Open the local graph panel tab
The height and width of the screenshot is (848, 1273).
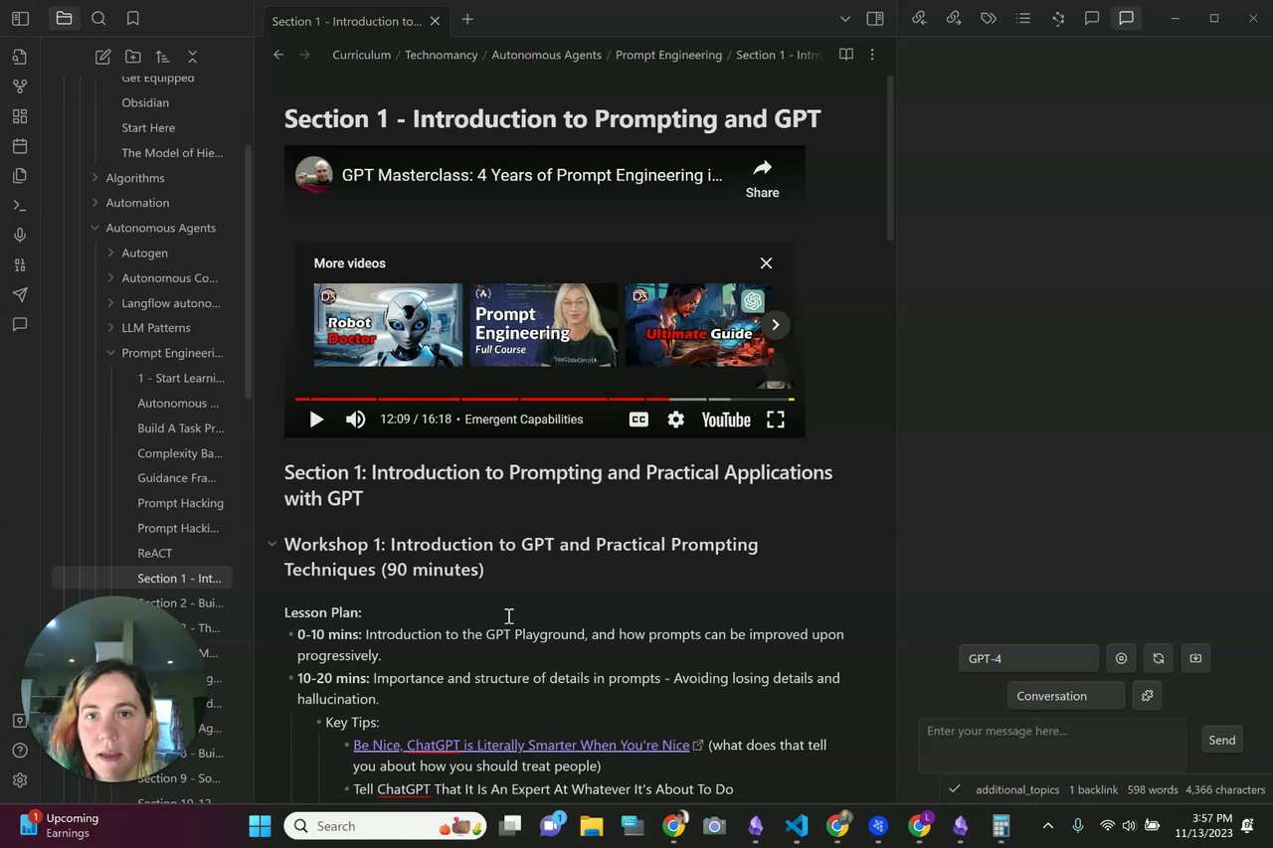click(x=1057, y=18)
